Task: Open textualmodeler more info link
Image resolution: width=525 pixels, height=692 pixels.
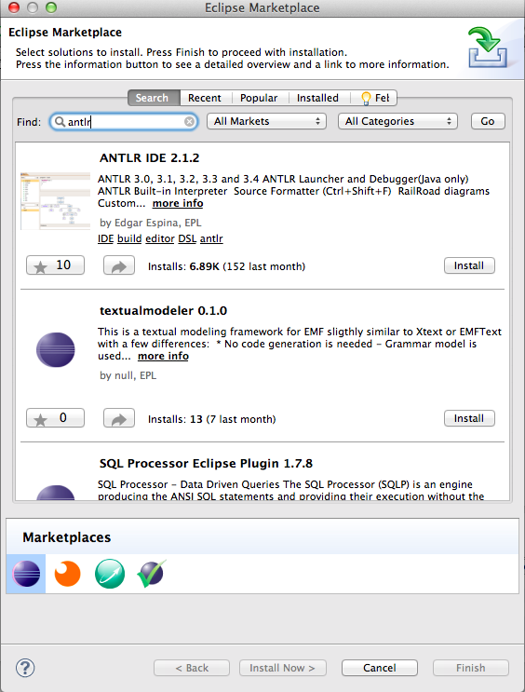Action: click(163, 356)
